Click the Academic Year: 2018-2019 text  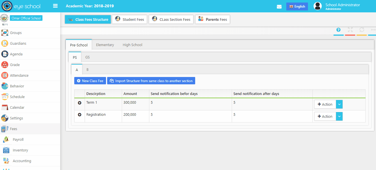[x=90, y=6]
